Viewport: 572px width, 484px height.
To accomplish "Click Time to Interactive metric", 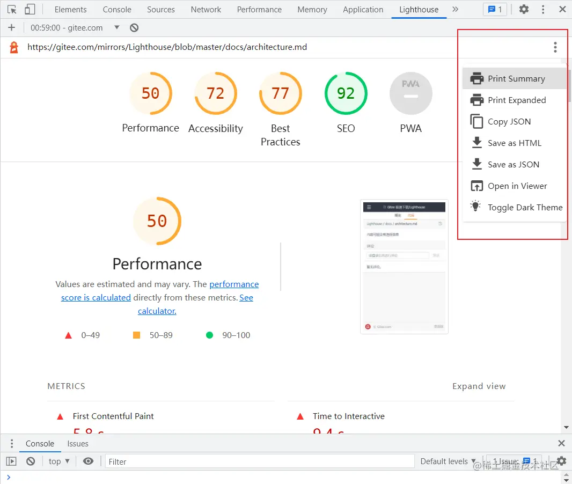I will coord(348,416).
